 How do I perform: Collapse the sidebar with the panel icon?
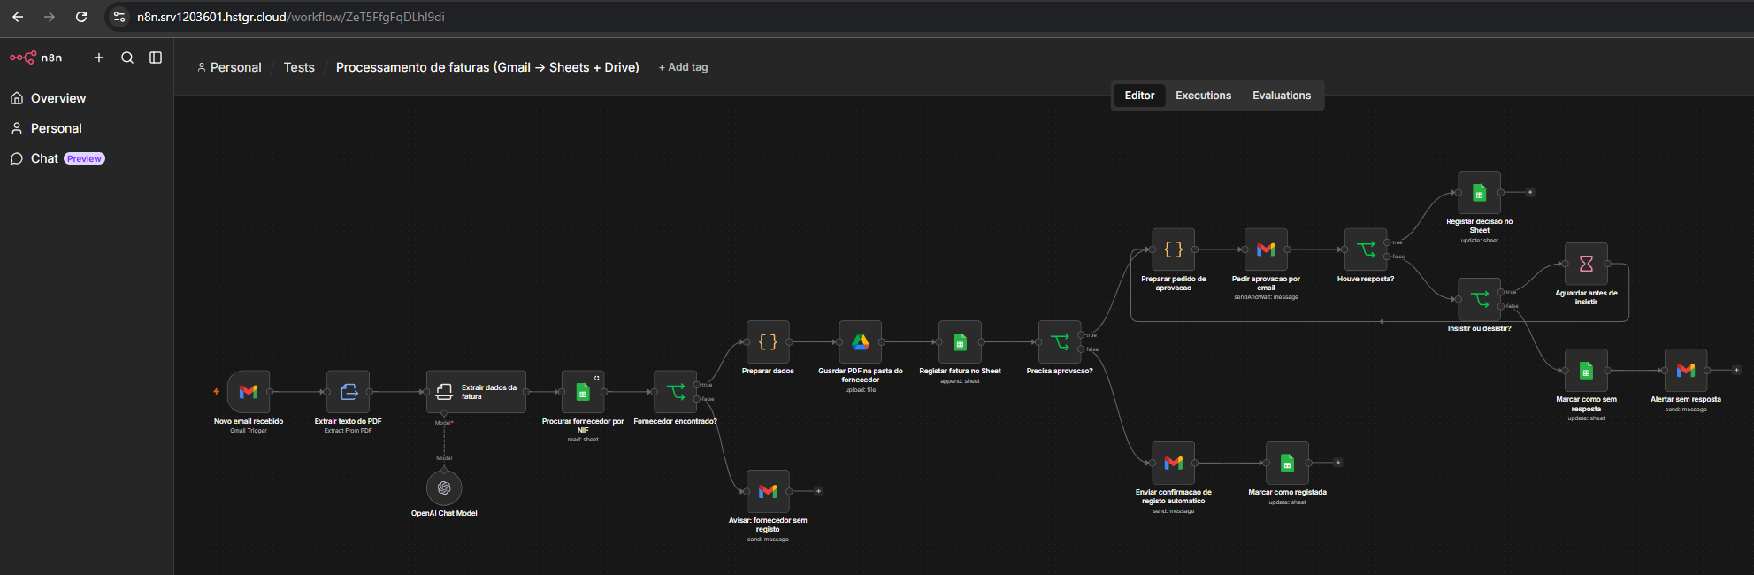click(x=156, y=57)
